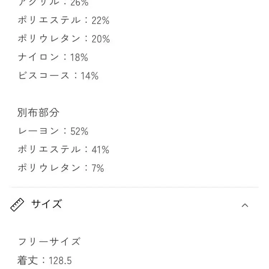Screen dimensions: 269x269
Task: Click the ポリウレタン：7% line
Action: pos(61,168)
